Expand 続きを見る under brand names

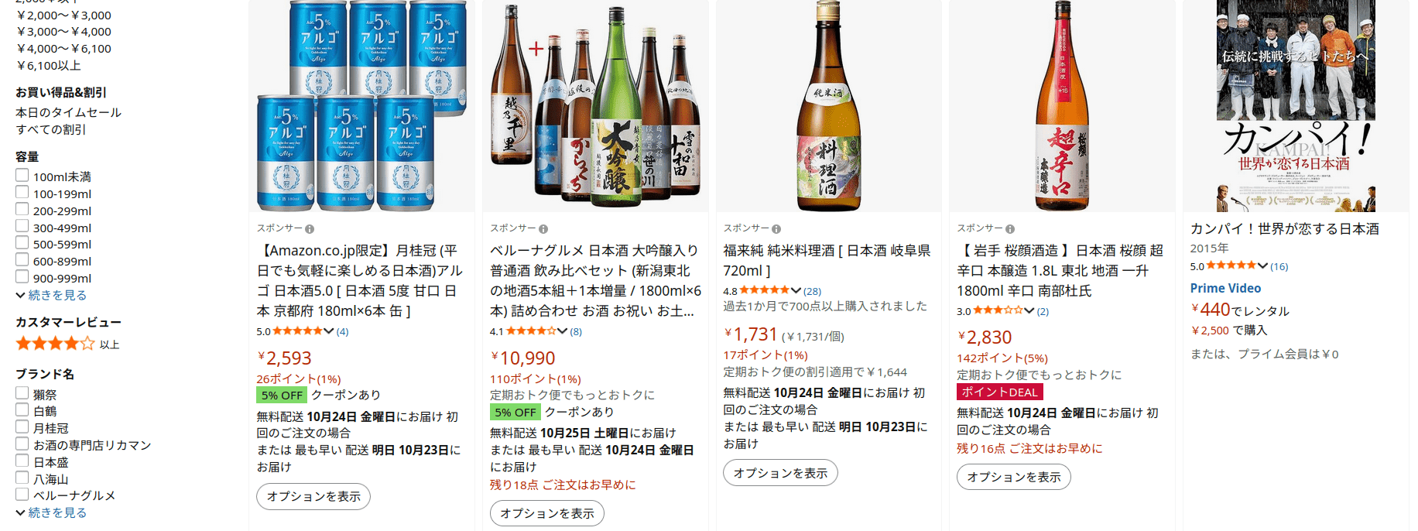click(x=52, y=512)
